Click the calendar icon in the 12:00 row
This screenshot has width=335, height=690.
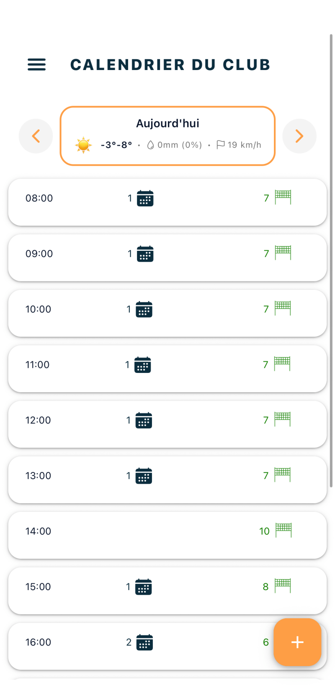click(x=144, y=420)
